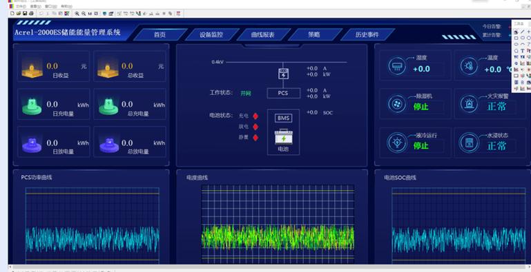Click the 停止 status under 液冷运行
This screenshot has height=272, width=531.
coord(421,145)
